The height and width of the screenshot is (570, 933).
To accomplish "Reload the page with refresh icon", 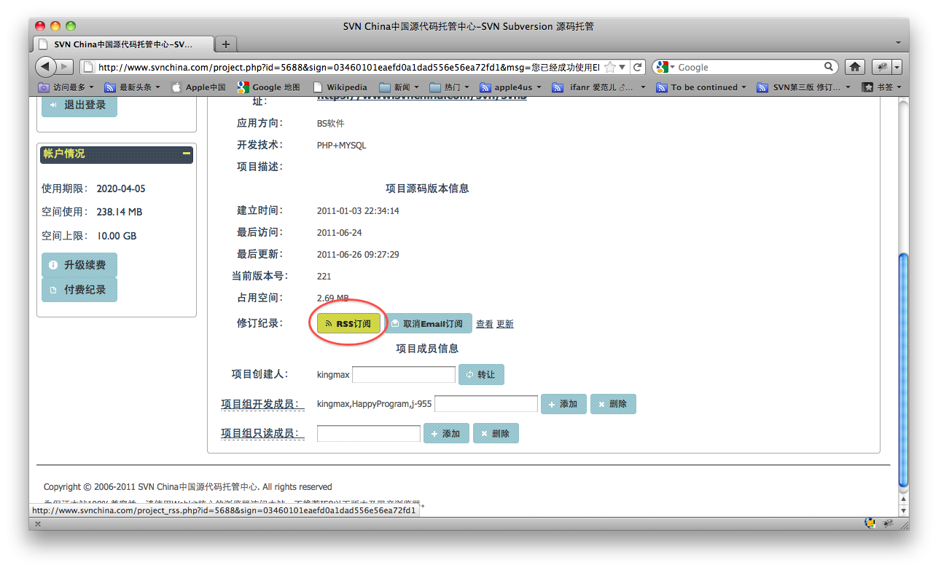I will (x=638, y=67).
